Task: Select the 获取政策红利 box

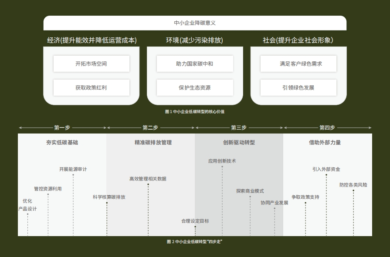Action: point(91,87)
